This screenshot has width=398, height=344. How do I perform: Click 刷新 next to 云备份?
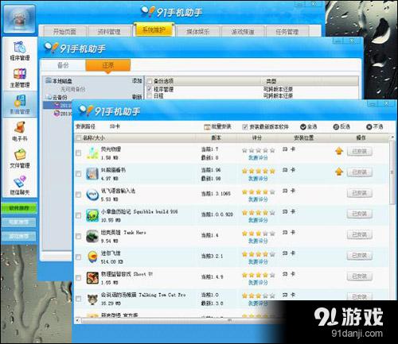[x=137, y=97]
